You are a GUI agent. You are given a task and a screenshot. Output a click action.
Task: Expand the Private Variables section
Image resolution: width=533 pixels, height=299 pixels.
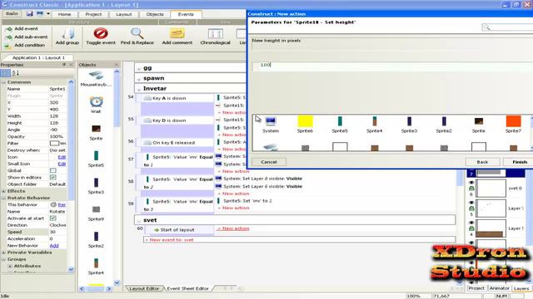click(3, 252)
